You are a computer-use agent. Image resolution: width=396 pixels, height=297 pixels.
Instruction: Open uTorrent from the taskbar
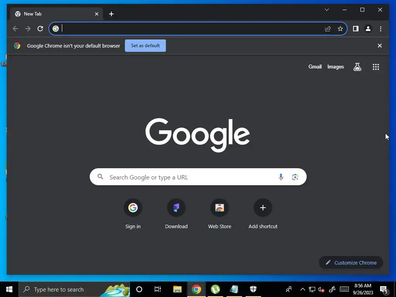click(x=215, y=289)
